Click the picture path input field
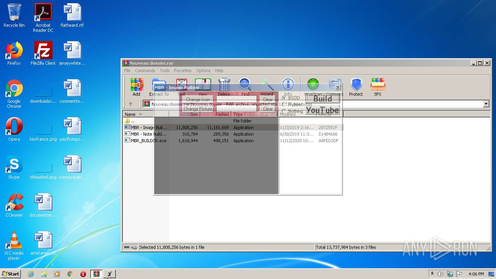The width and height of the screenshot is (496, 279). pyautogui.click(x=236, y=109)
